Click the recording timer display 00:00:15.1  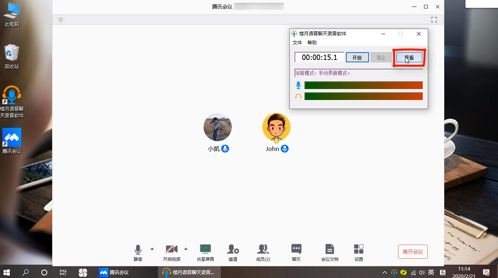(320, 57)
